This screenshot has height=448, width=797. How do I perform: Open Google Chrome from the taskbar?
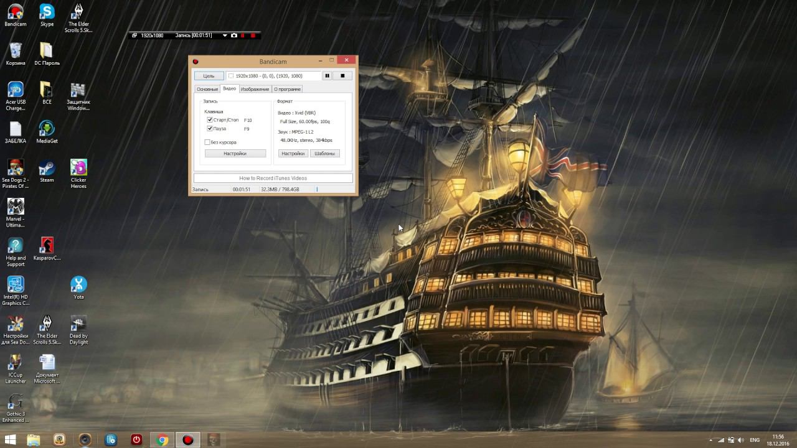click(162, 440)
